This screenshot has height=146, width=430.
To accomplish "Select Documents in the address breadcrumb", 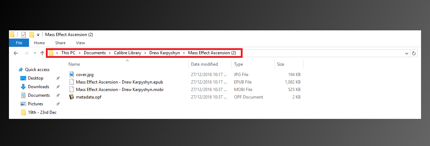I will [x=95, y=53].
